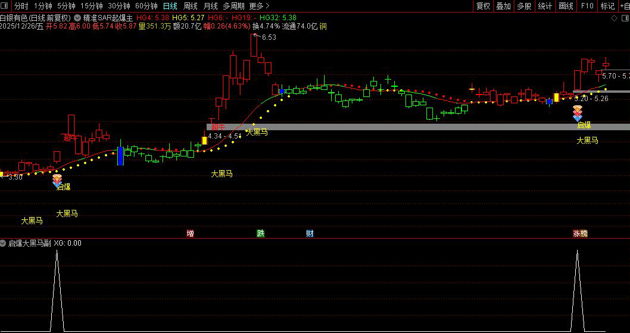The height and width of the screenshot is (333, 630).
Task: Switch to the 日线 daily chart
Action: 170,6
